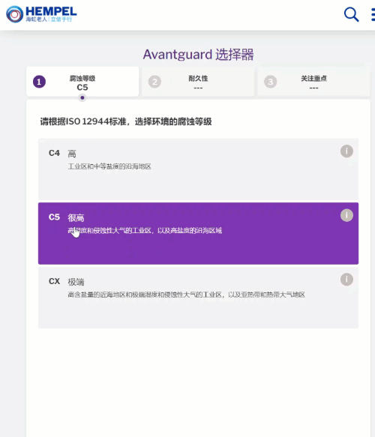This screenshot has width=375, height=437.
Task: Select the C4 高 option
Action: click(198, 169)
